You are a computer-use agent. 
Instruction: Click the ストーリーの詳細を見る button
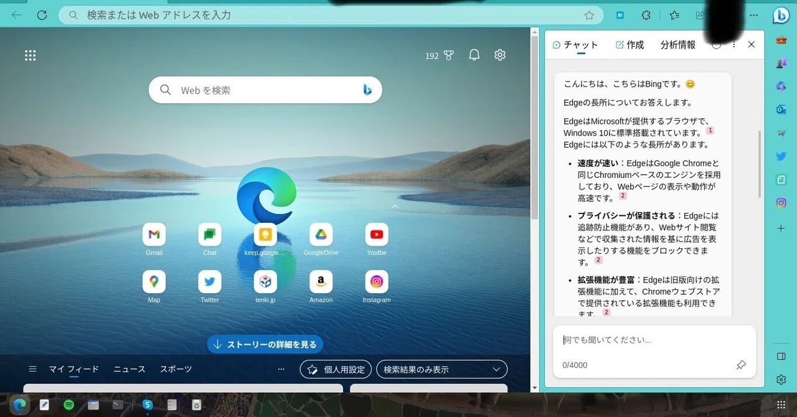coord(265,344)
